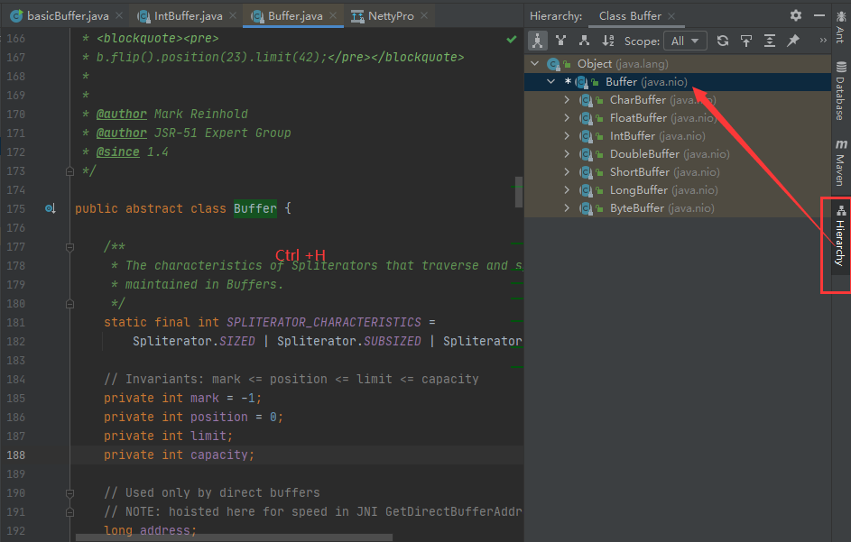851x542 pixels.
Task: Select DoubleBuffer in the hierarchy tree
Action: tap(644, 154)
